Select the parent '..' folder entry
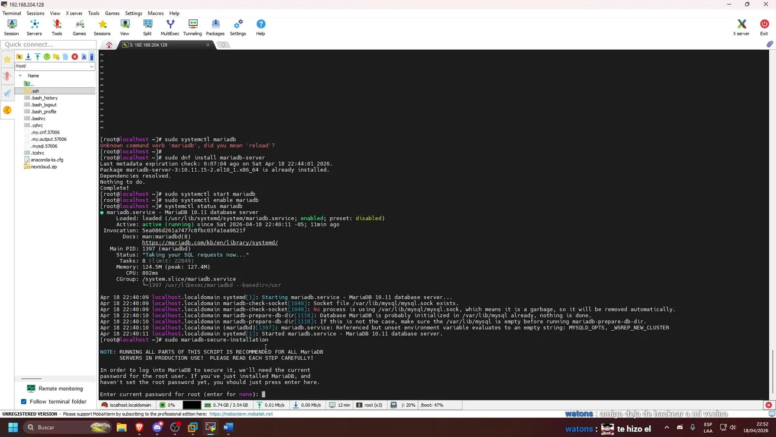This screenshot has width=776, height=437. tap(29, 84)
